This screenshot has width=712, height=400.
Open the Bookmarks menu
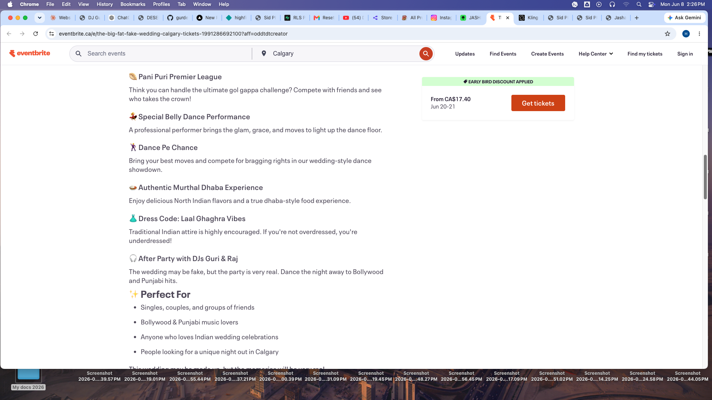click(x=133, y=4)
